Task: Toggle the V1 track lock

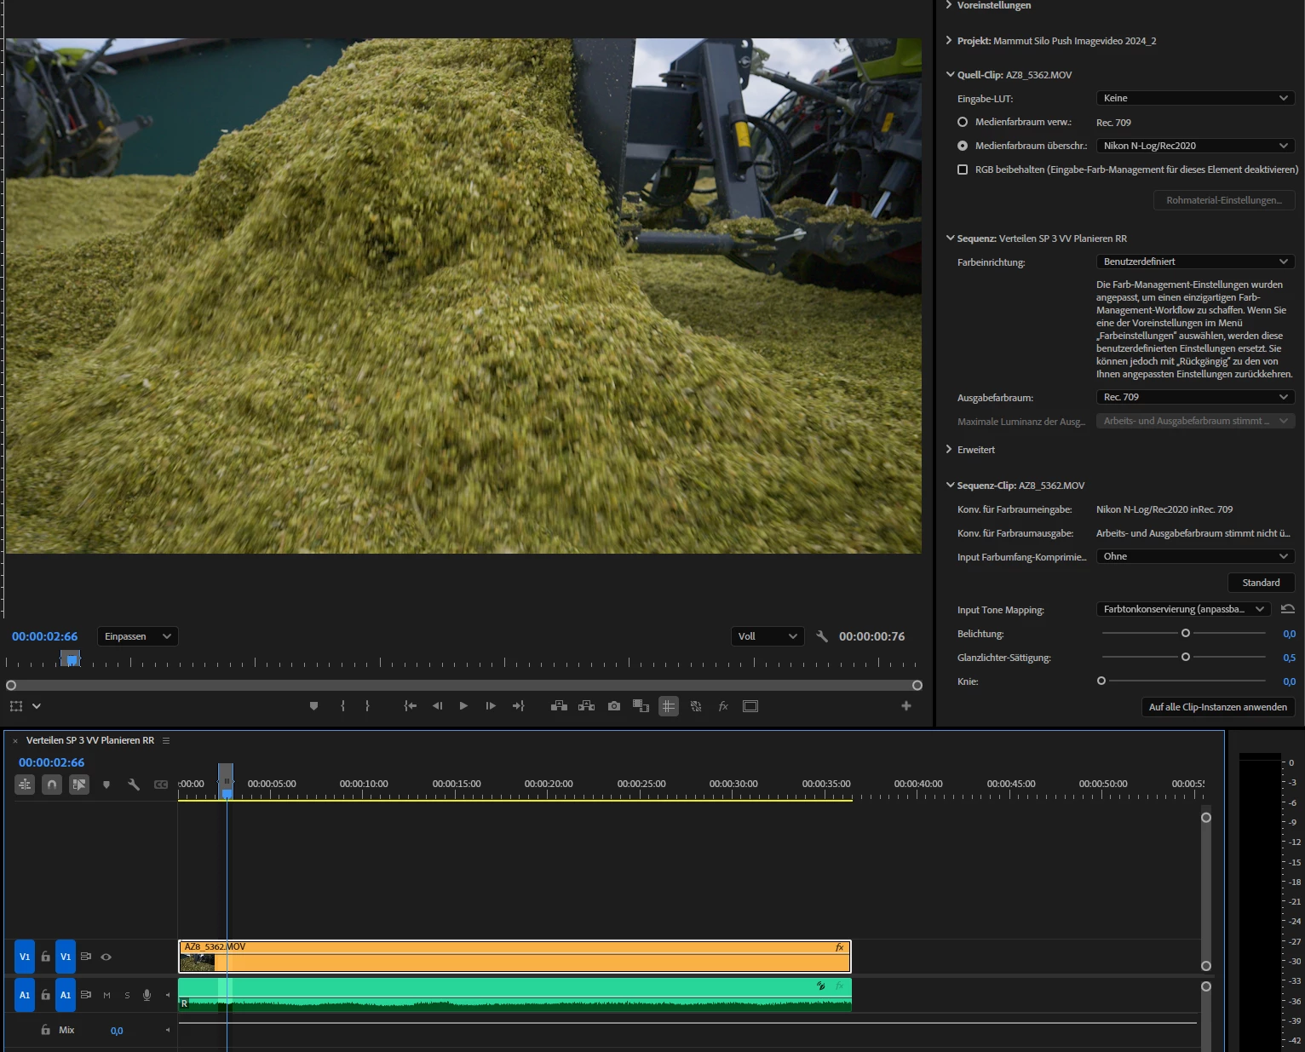Action: 46,957
